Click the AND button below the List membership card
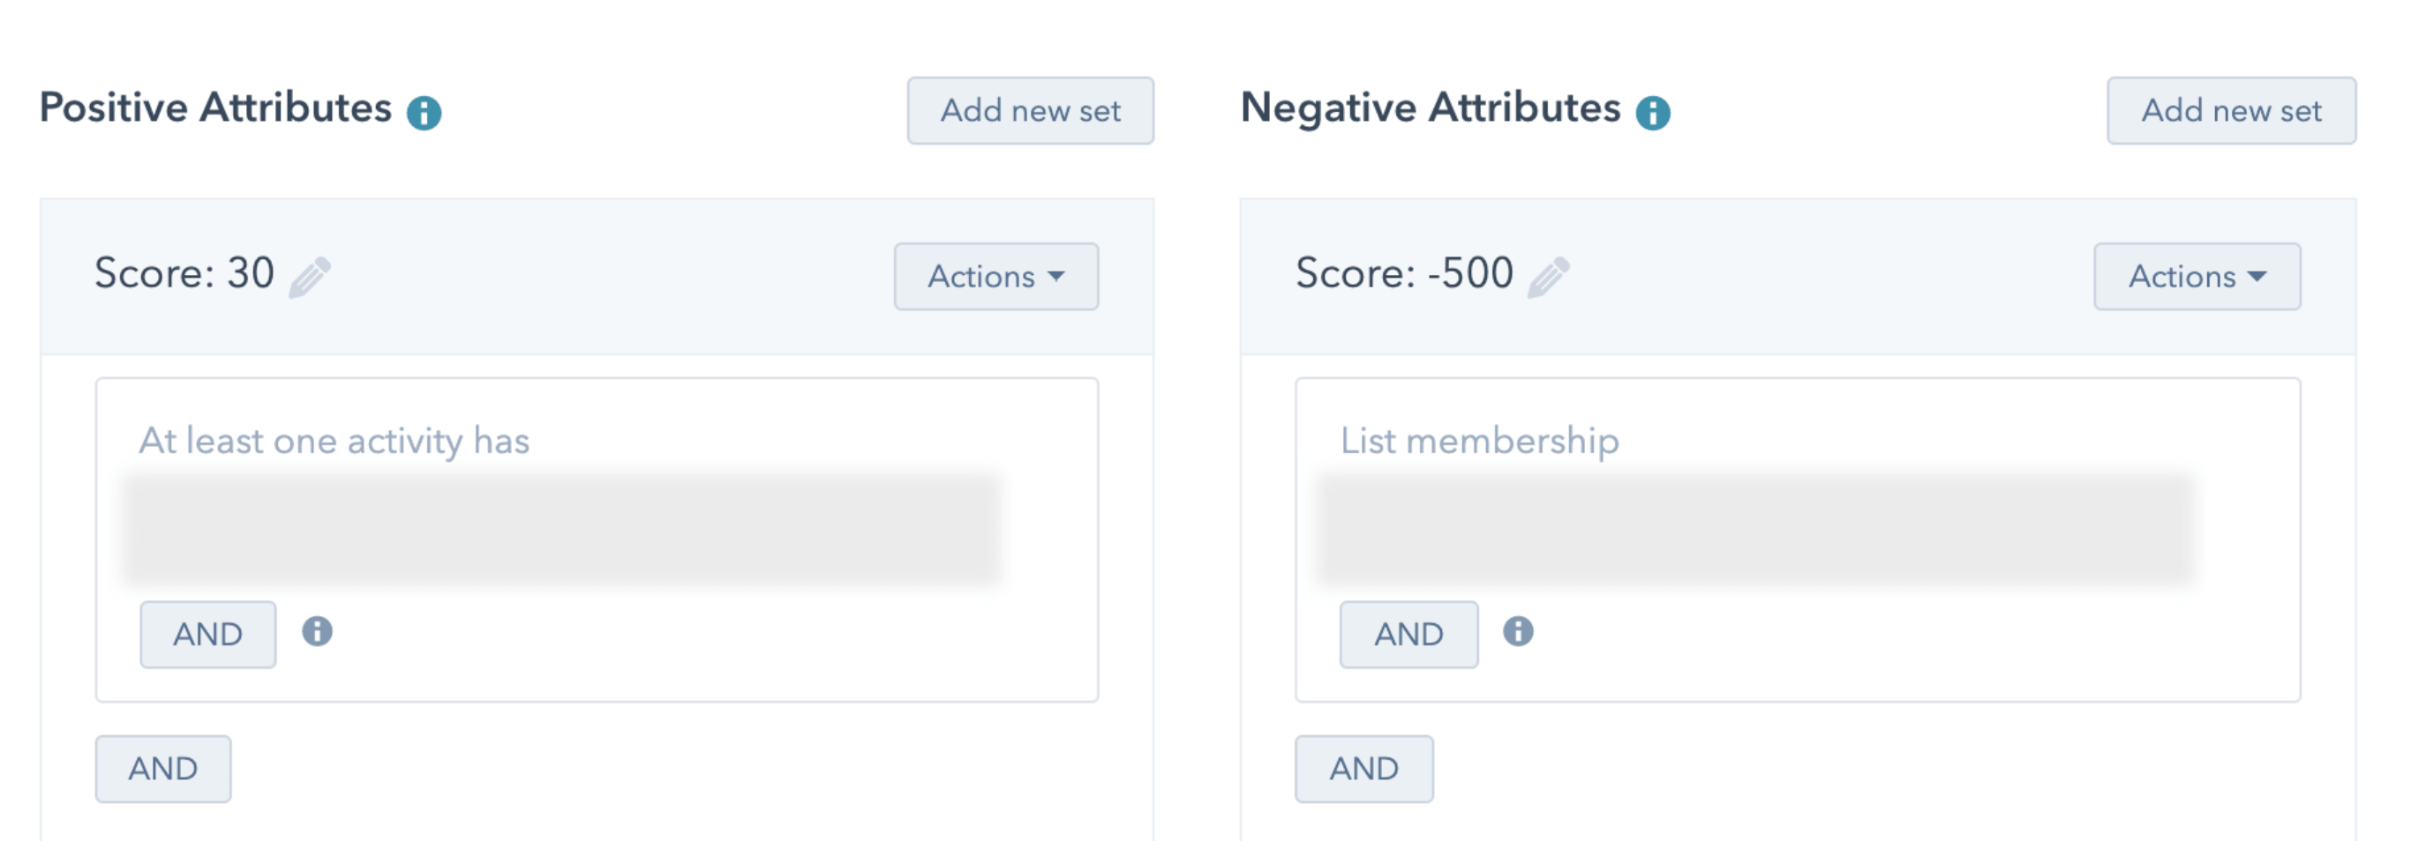The width and height of the screenshot is (2411, 841). tap(1363, 769)
